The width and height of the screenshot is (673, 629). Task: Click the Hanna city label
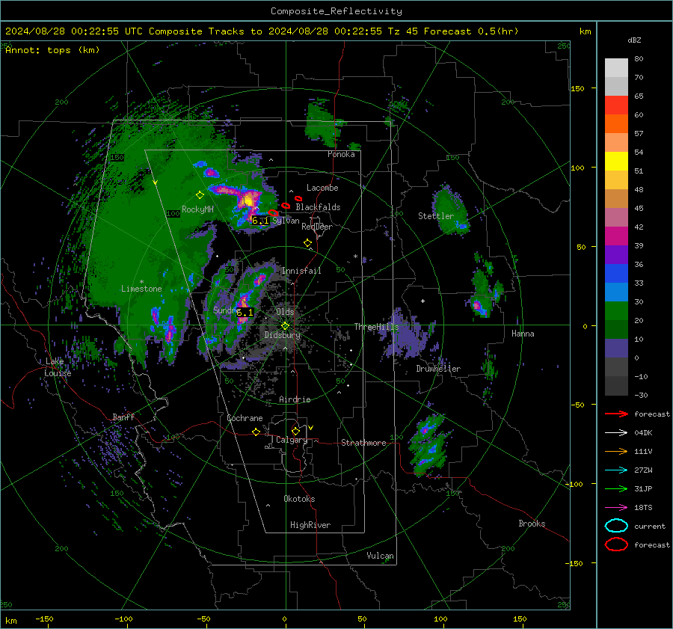pos(523,334)
